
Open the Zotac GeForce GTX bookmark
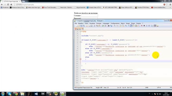[x=126, y=7]
